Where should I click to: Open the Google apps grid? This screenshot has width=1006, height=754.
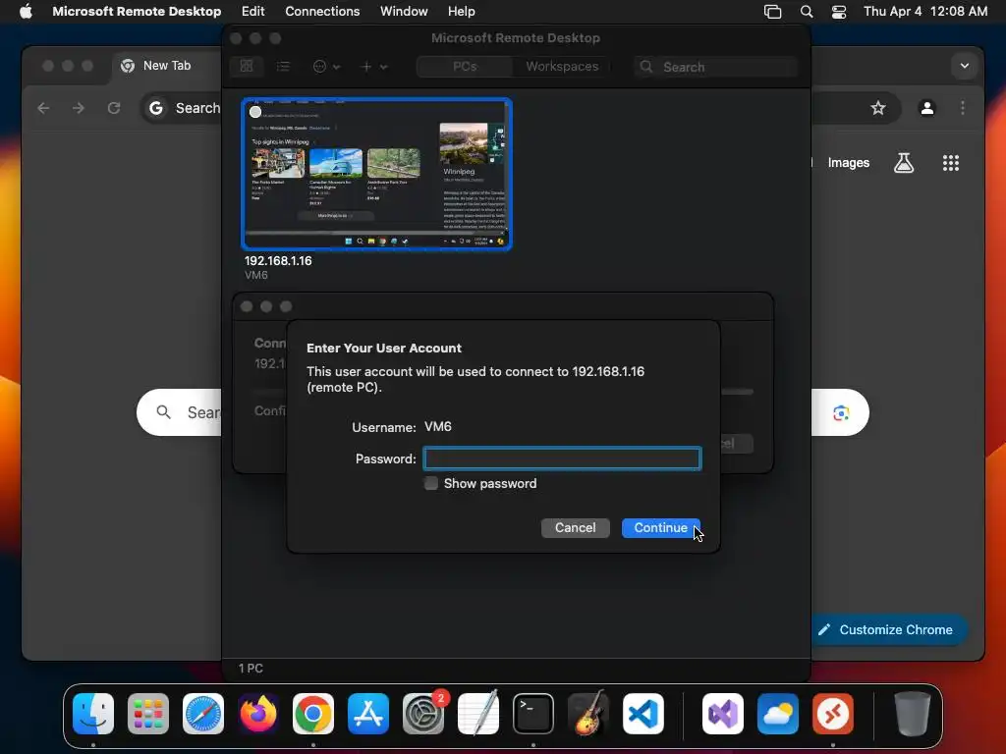coord(951,163)
